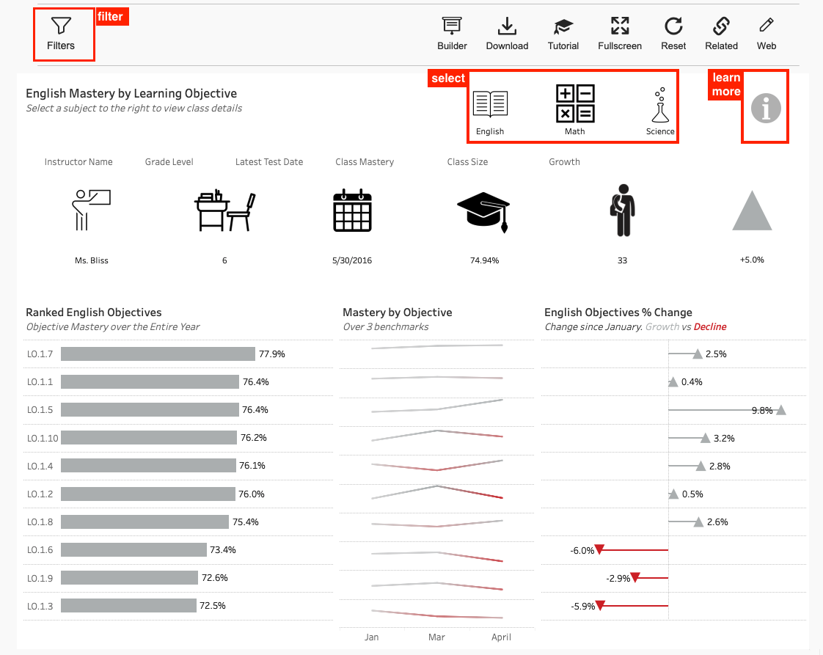823x655 pixels.
Task: Click the Web pencil icon
Action: click(767, 27)
